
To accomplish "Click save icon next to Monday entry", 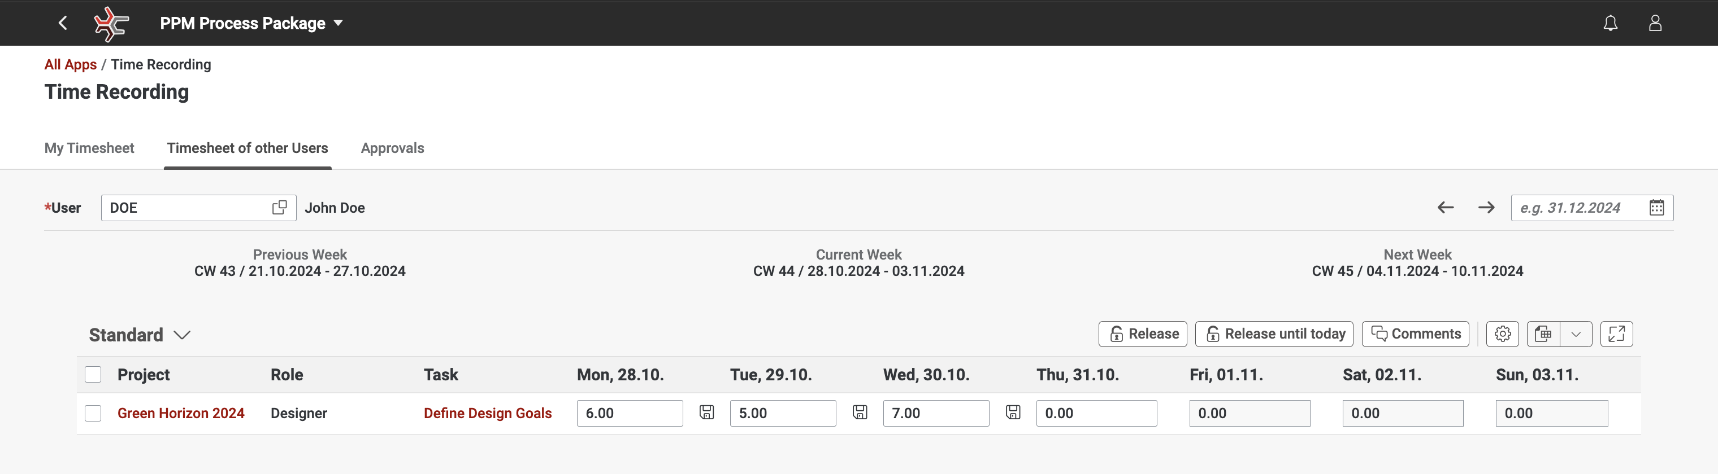I will click(x=707, y=412).
